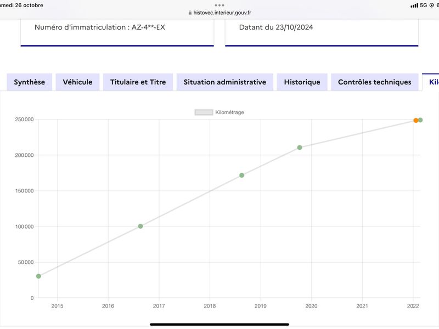The image size is (439, 329).
Task: Click the 200000 y-axis label
Action: pos(24,155)
